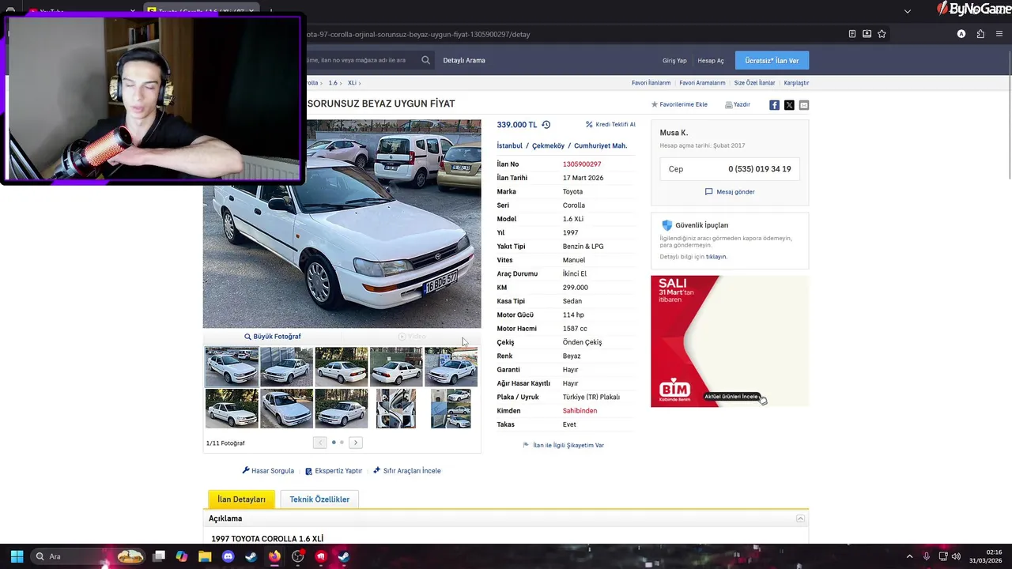This screenshot has height=569, width=1012.
Task: Click the Çekmeköy district link
Action: [x=548, y=146]
